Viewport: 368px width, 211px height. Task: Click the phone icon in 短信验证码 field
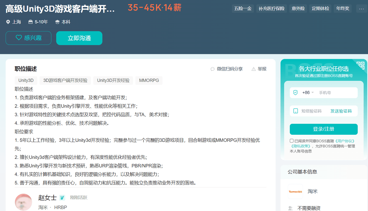[x=295, y=111]
